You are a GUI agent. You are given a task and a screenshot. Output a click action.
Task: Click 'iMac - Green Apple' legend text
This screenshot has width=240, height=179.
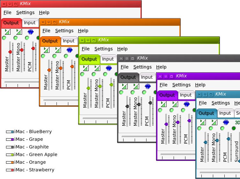(36, 154)
